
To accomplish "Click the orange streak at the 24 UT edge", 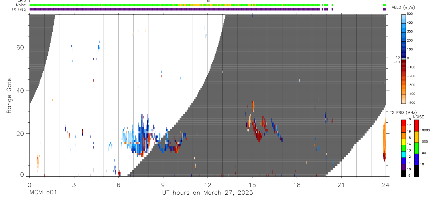I will pos(385,139).
